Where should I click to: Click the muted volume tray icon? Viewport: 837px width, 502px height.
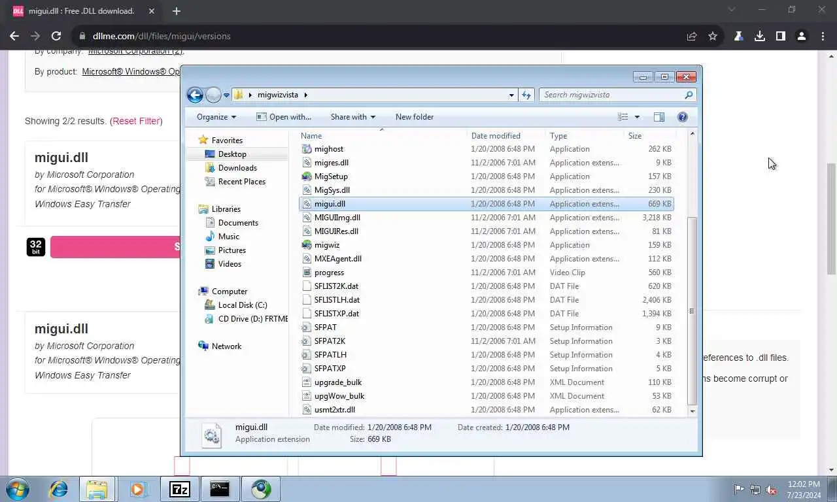tap(772, 489)
